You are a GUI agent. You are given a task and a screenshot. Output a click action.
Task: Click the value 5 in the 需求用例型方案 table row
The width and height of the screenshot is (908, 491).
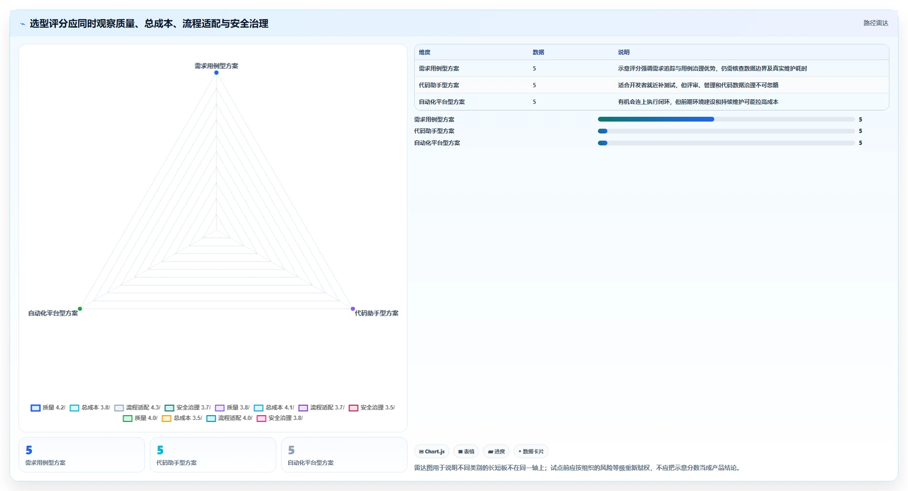[x=534, y=69]
